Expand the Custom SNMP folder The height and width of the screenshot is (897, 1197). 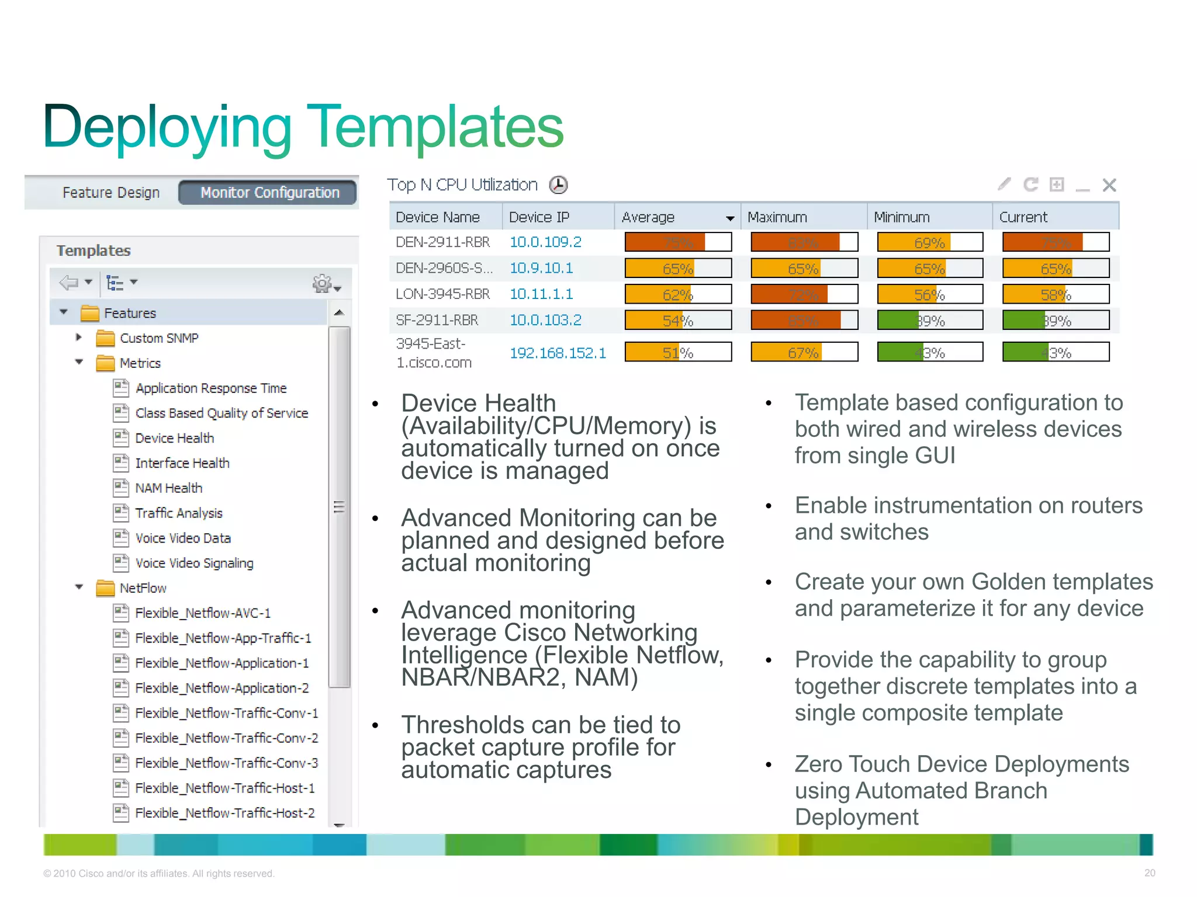(x=79, y=338)
